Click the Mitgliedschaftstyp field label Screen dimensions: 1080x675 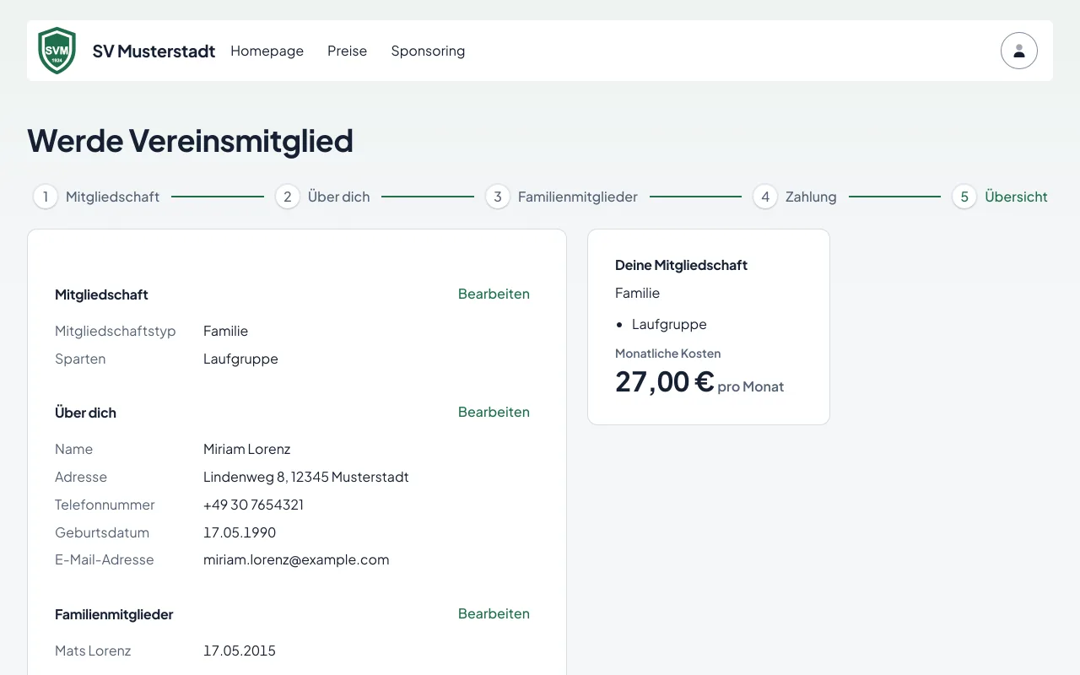(x=115, y=331)
